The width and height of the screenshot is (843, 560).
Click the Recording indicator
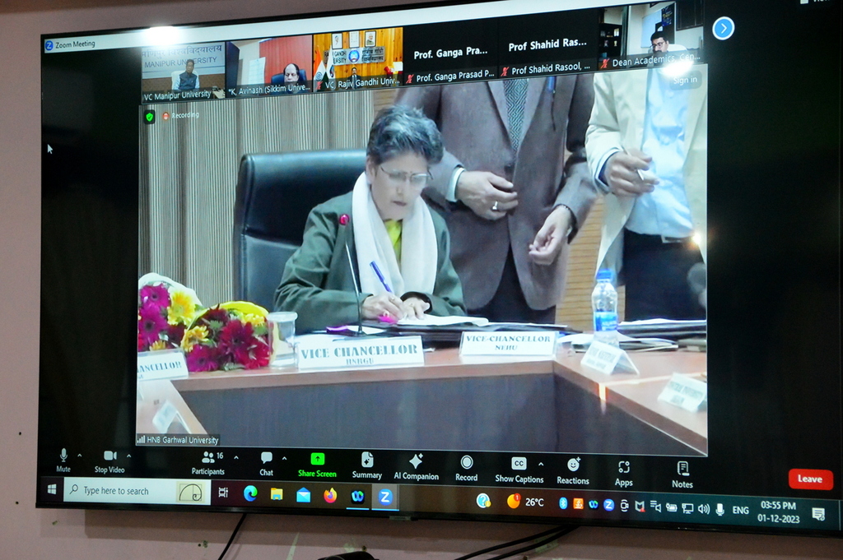pyautogui.click(x=181, y=115)
